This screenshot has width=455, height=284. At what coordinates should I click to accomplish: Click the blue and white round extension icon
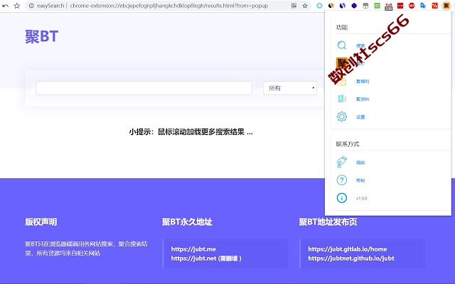tap(343, 6)
